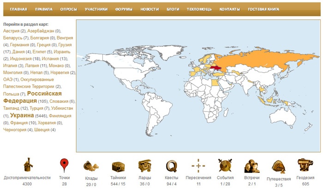This screenshot has height=190, width=323.
Task: Select the Болгария country link
Action: pos(40,38)
